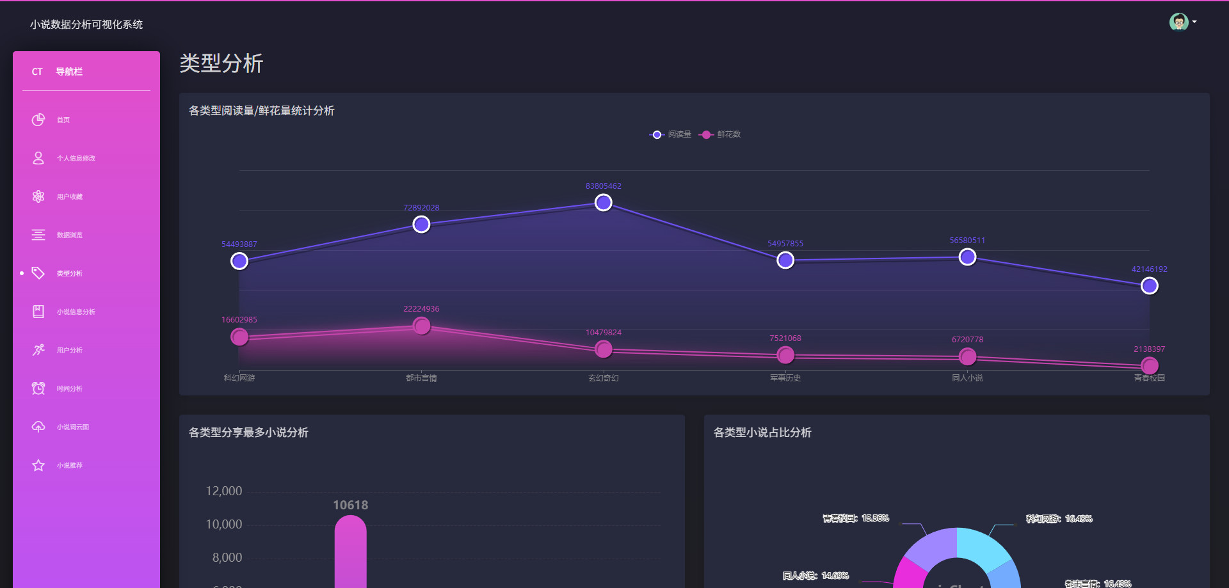Open the 首页 pie-chart icon

click(38, 120)
